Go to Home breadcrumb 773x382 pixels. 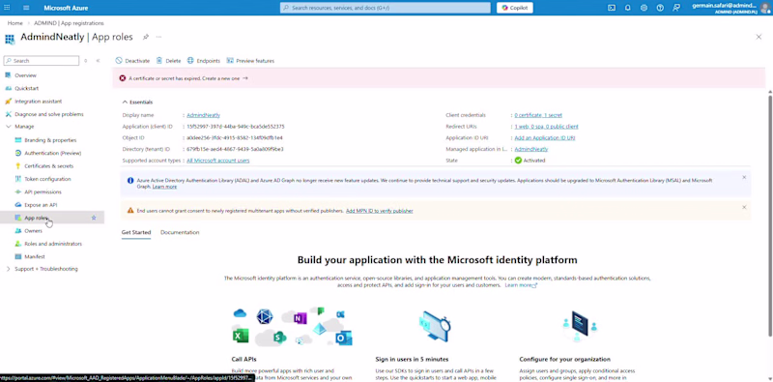[14, 23]
